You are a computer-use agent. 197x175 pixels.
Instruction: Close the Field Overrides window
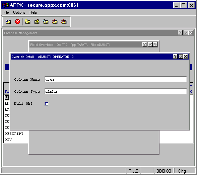coord(155,45)
